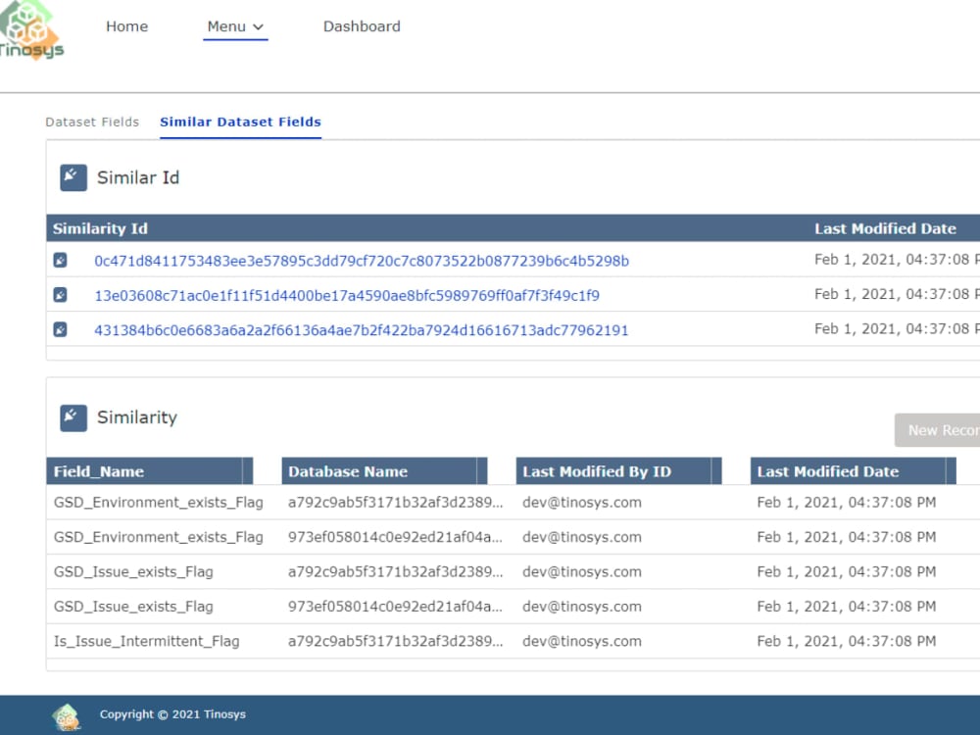Click the panel icon beside Similarity heading

click(72, 416)
